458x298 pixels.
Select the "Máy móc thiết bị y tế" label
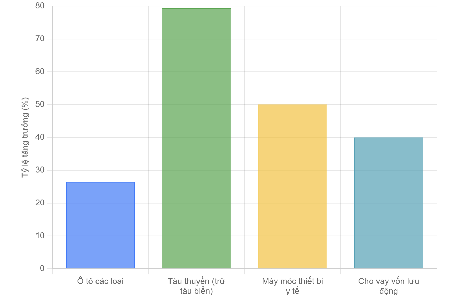tap(292, 286)
